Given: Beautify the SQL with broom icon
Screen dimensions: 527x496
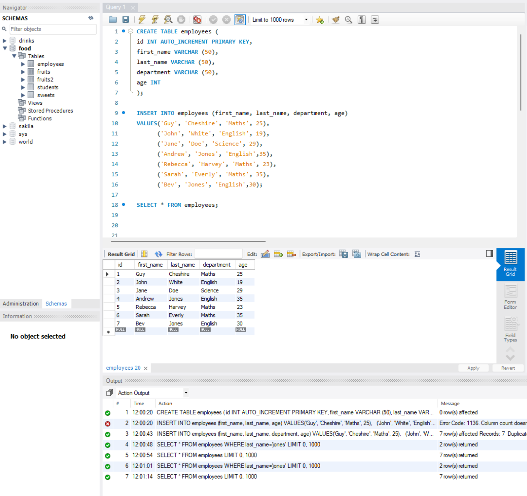Looking at the screenshot, I should [x=335, y=19].
